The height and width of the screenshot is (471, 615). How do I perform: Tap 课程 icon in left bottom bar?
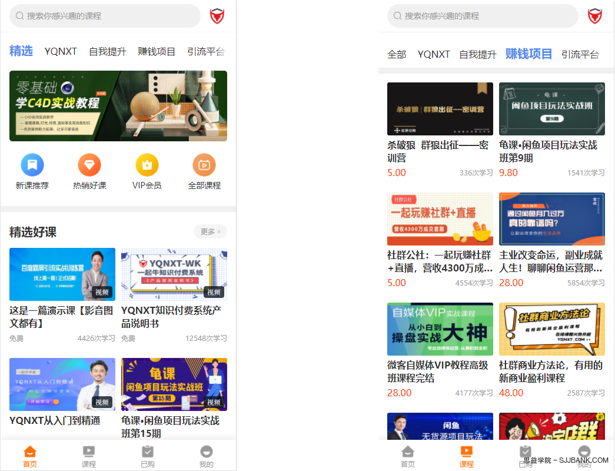(x=89, y=452)
